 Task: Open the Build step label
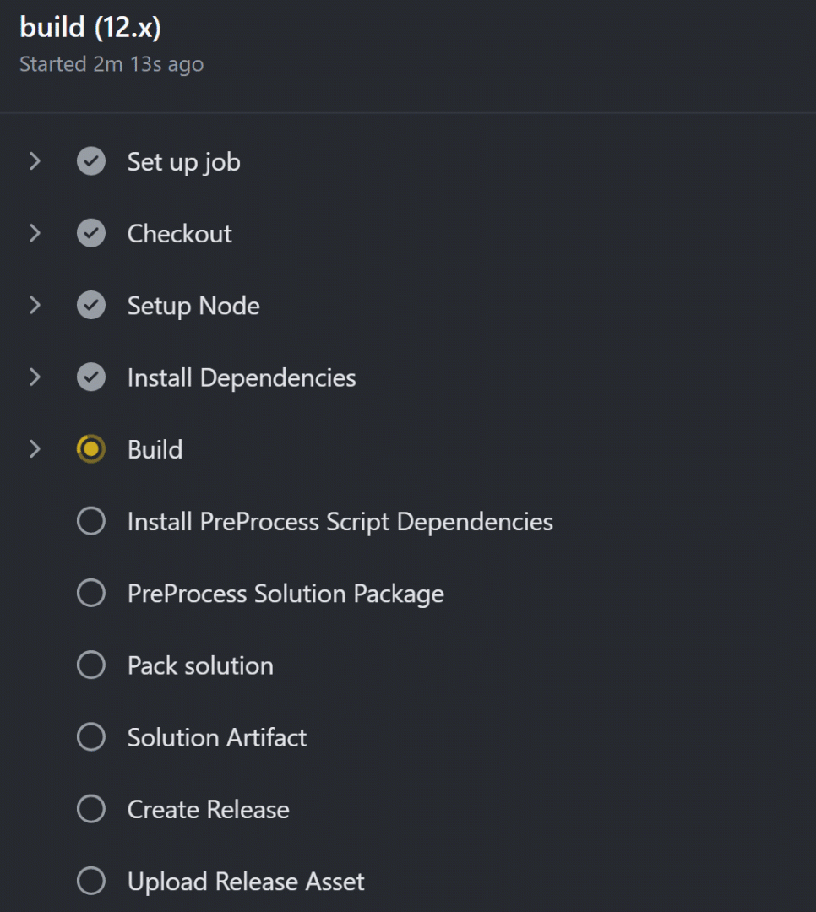(155, 449)
